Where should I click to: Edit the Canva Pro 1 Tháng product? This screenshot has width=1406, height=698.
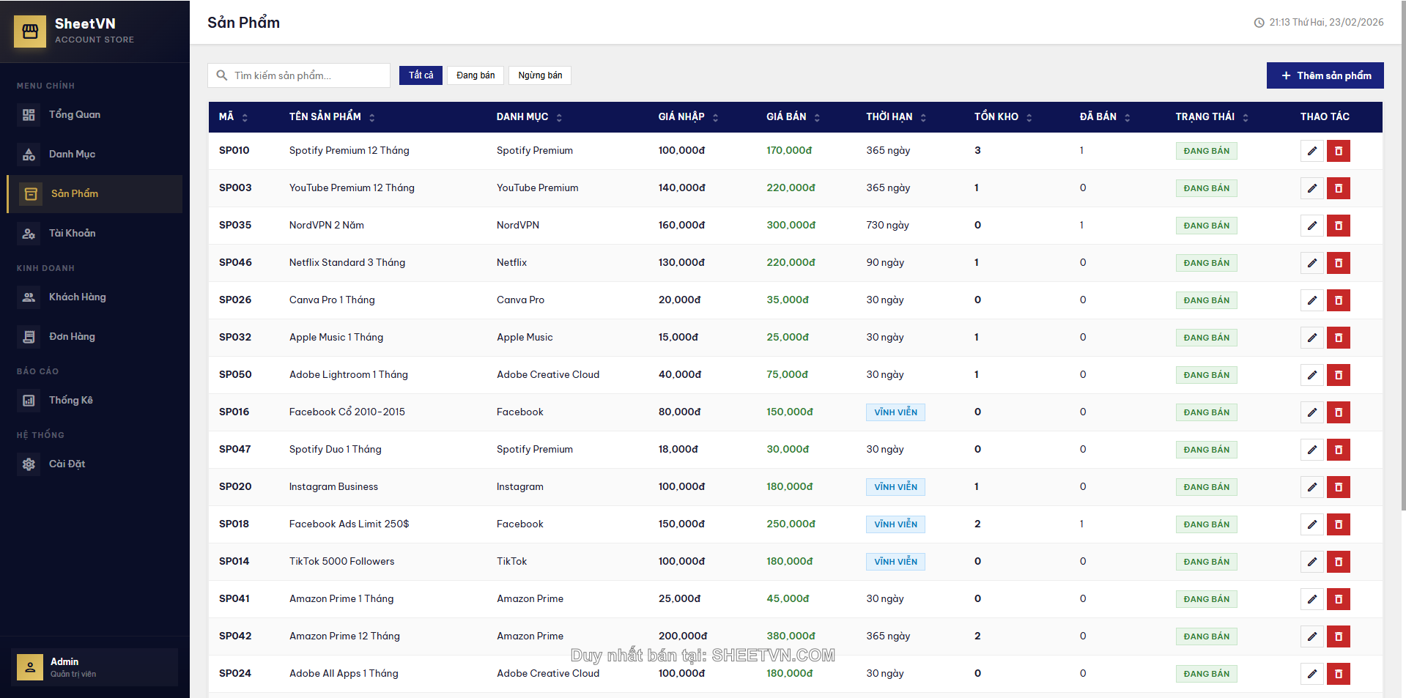(x=1311, y=300)
